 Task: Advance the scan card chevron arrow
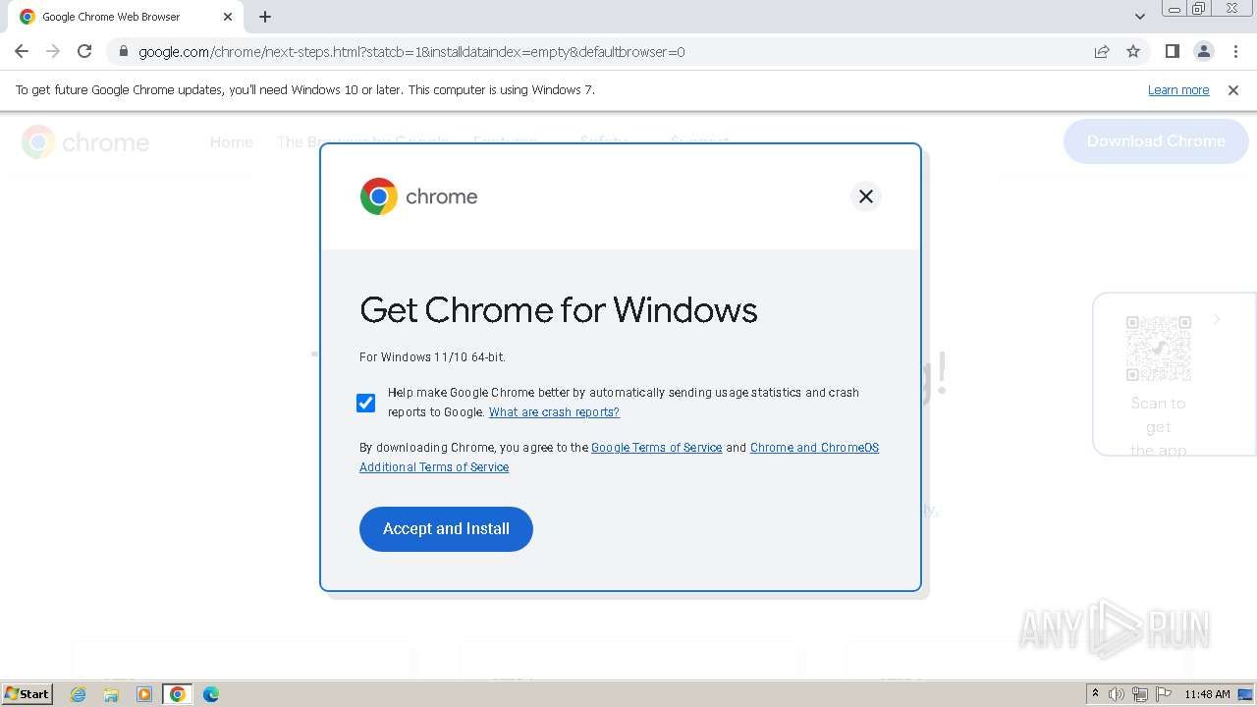(x=1218, y=319)
